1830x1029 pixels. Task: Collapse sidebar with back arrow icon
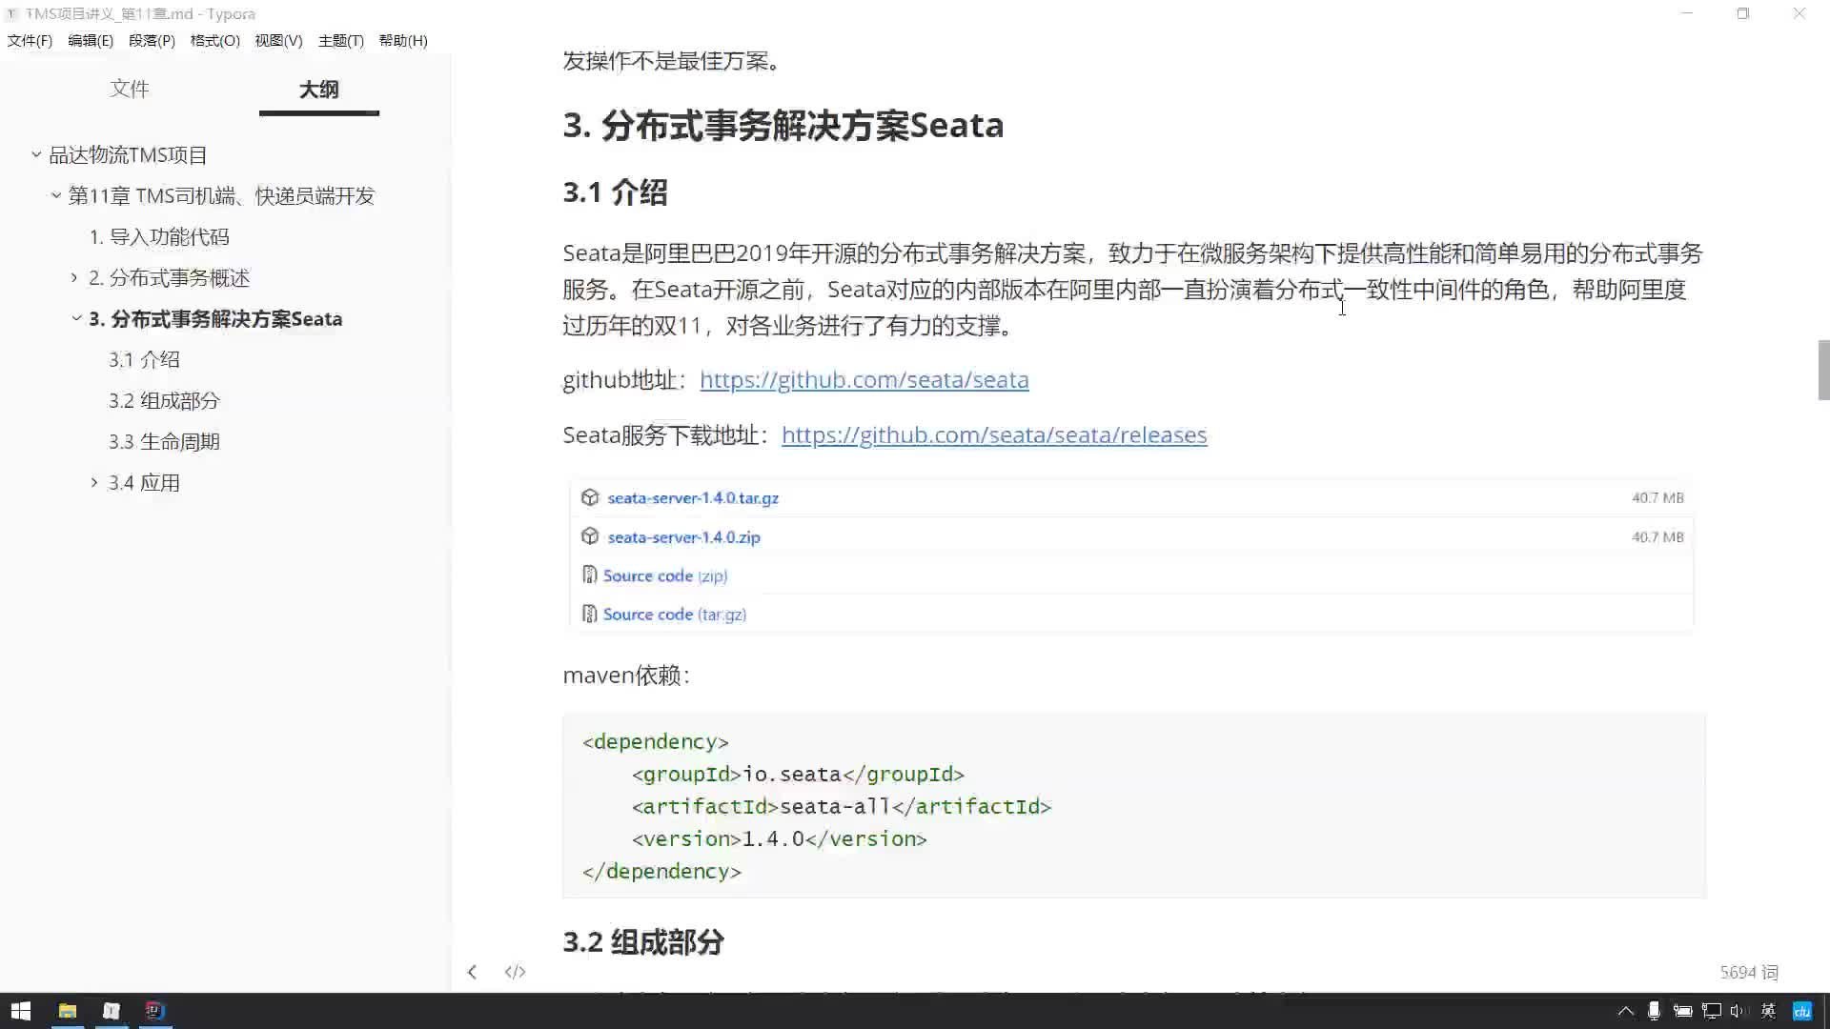click(472, 972)
